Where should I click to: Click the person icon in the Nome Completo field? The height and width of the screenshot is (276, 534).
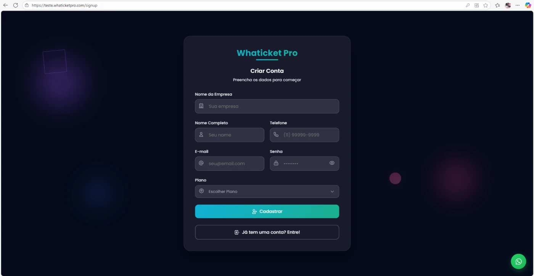point(201,135)
